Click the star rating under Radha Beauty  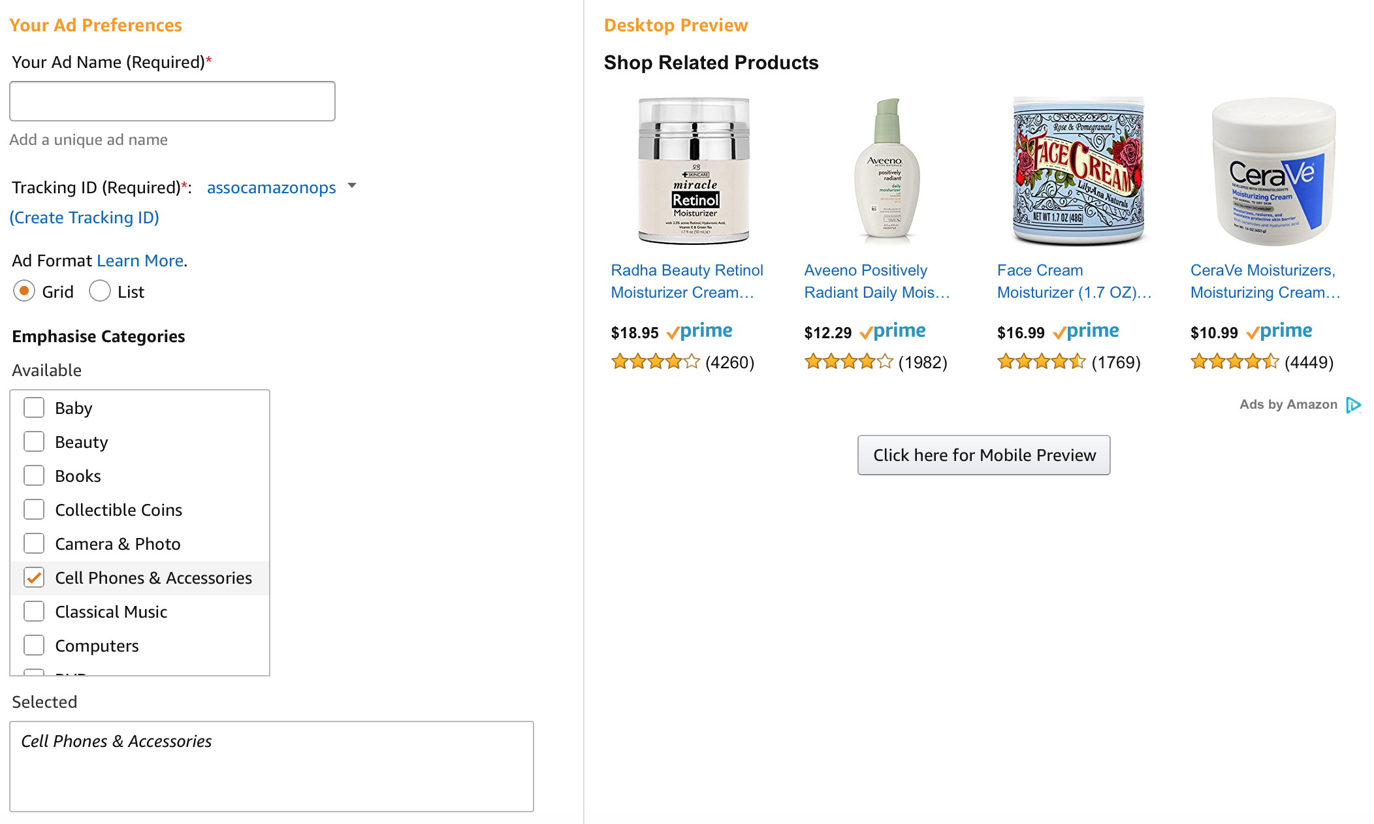[x=655, y=362]
